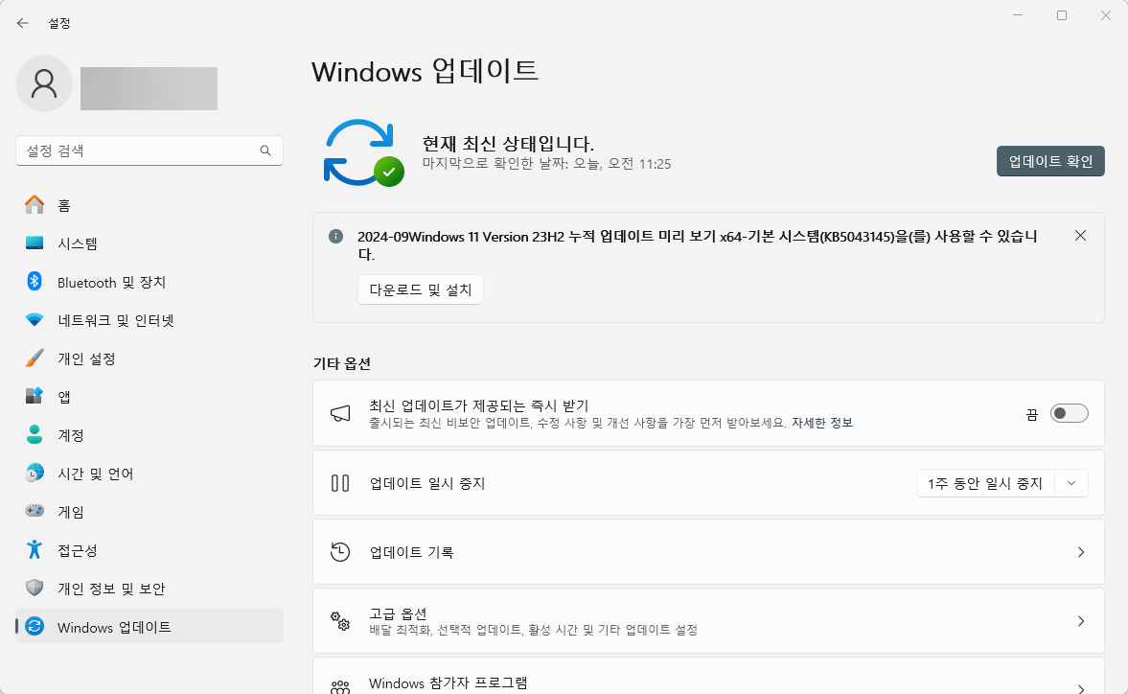Click the 접근성 accessibility figure icon

[35, 549]
